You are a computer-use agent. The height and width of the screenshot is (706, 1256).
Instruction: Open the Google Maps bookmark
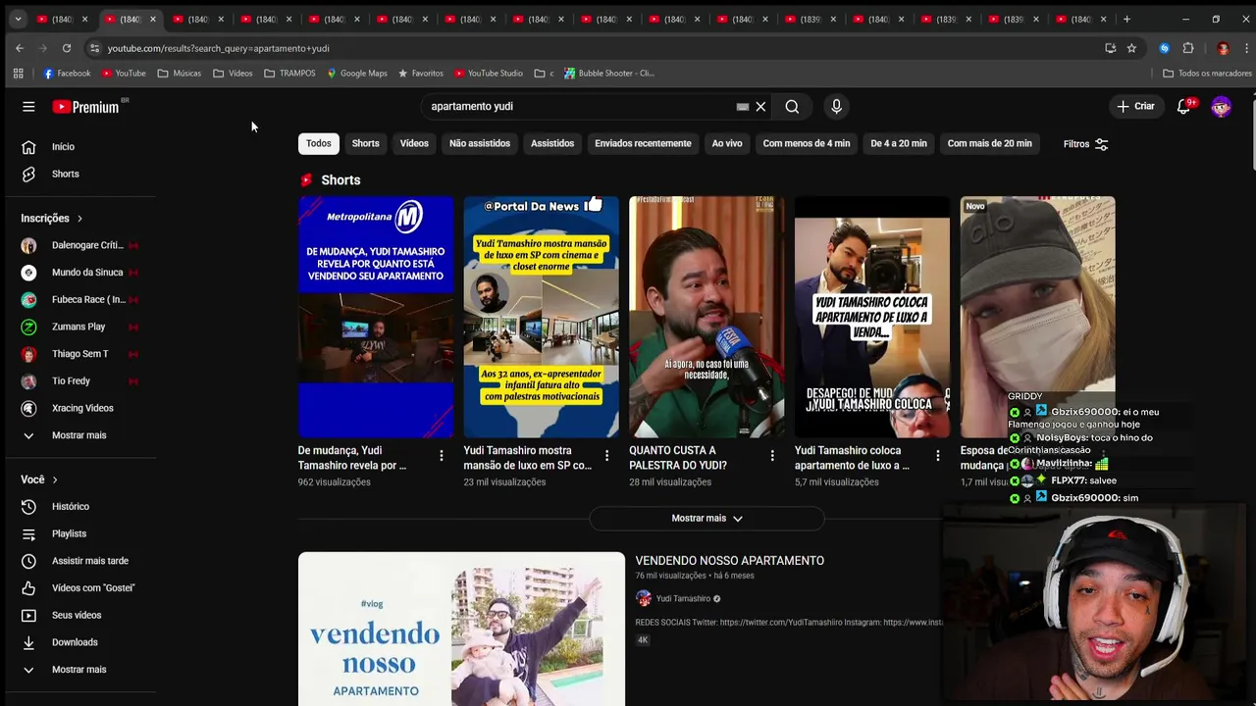(x=357, y=74)
